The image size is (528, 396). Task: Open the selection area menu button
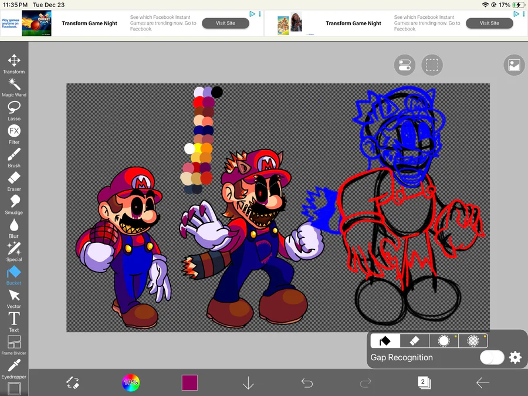click(x=432, y=65)
